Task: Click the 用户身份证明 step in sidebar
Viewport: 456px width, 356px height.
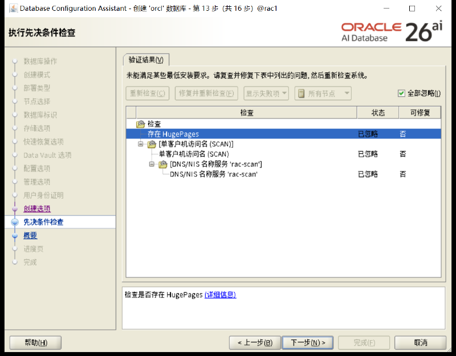Action: point(43,195)
